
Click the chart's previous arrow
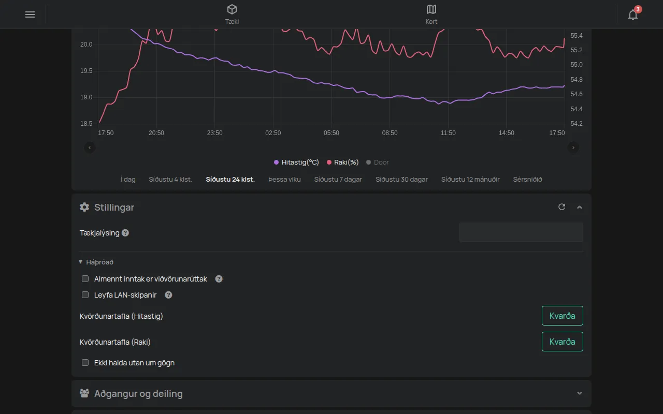pyautogui.click(x=90, y=147)
